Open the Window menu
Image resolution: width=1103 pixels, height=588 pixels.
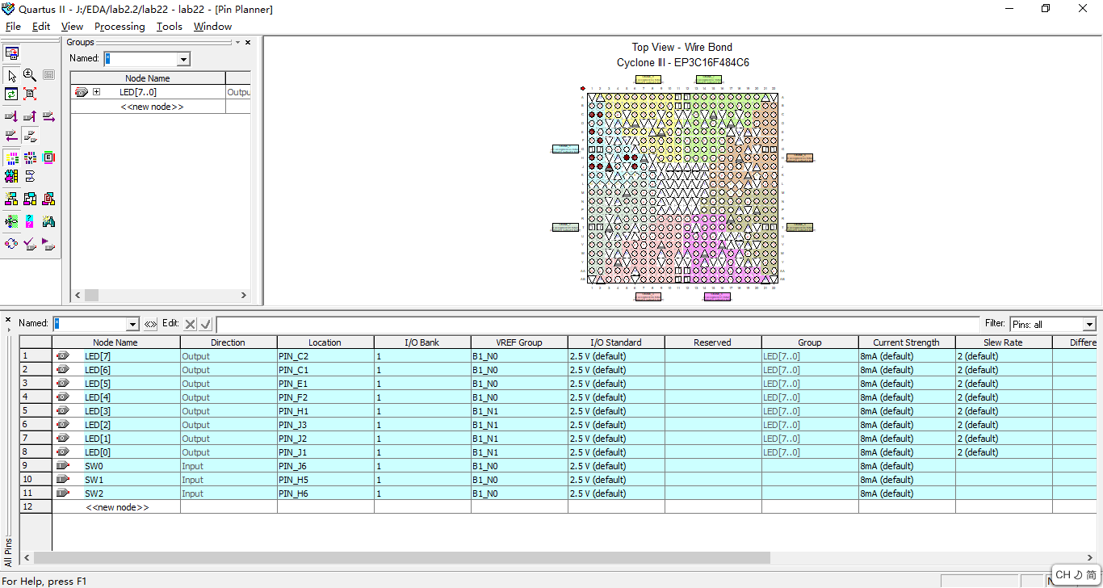[212, 27]
